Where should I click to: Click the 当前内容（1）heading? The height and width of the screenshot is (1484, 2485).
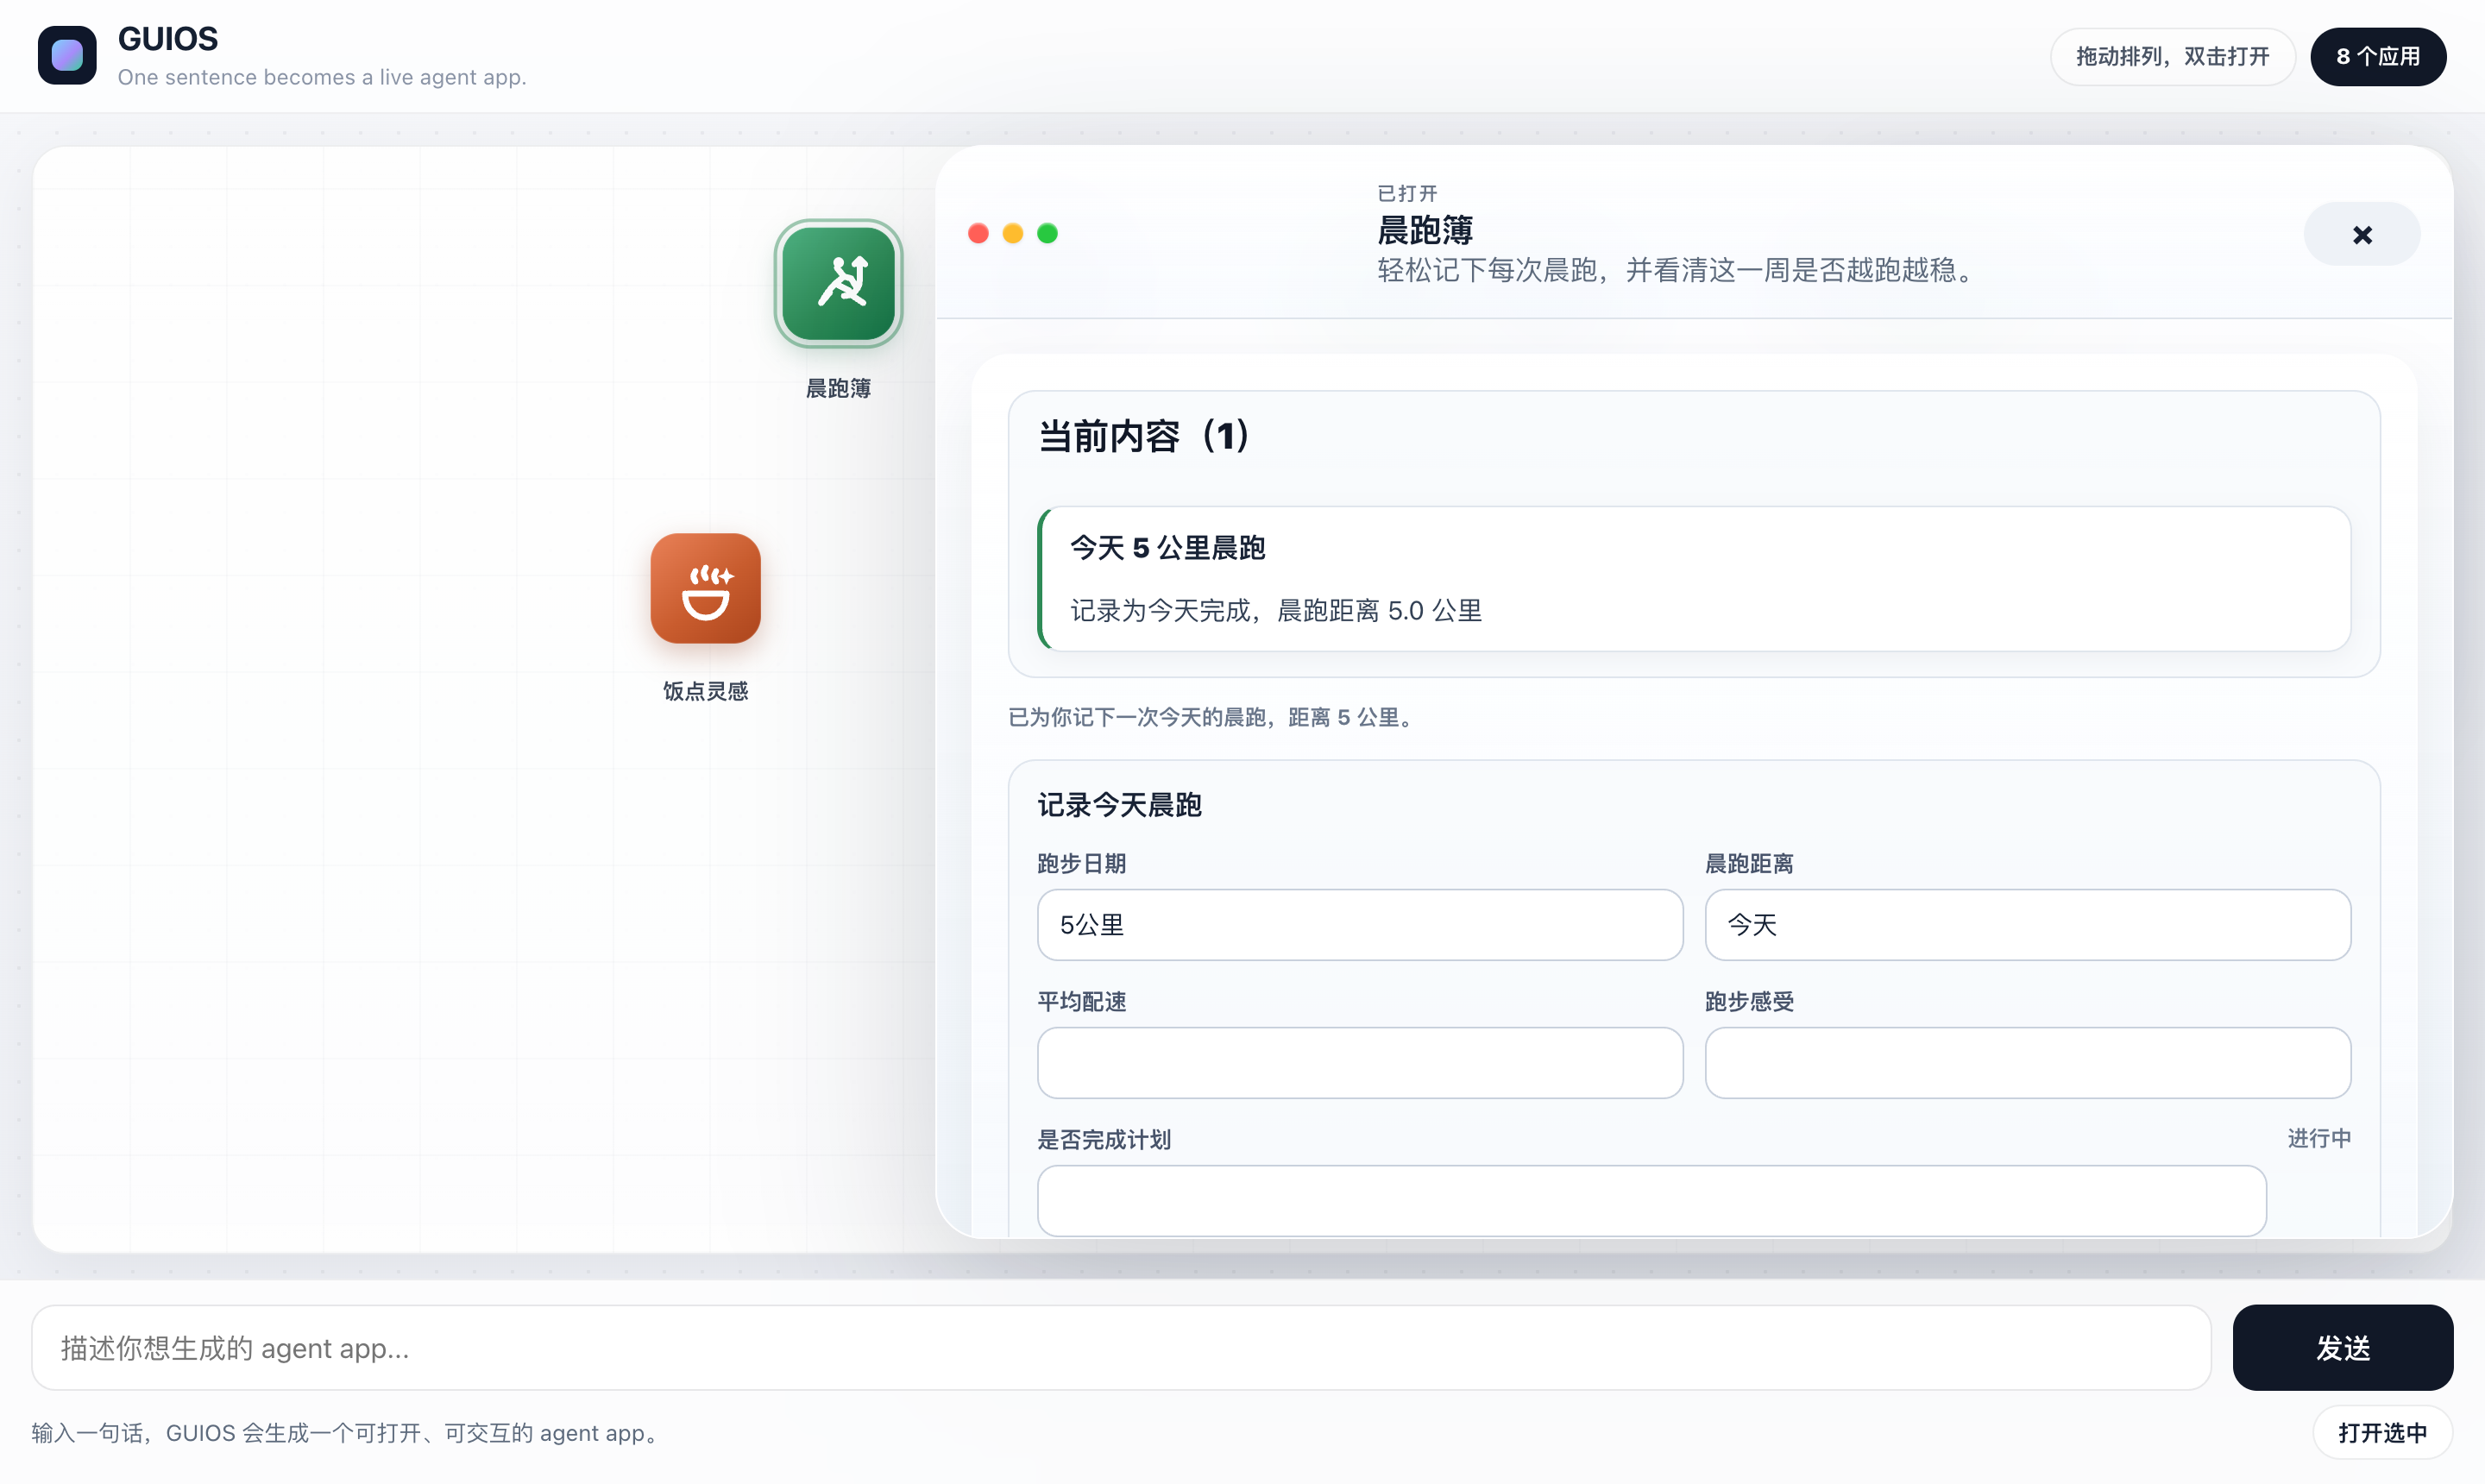(1145, 436)
